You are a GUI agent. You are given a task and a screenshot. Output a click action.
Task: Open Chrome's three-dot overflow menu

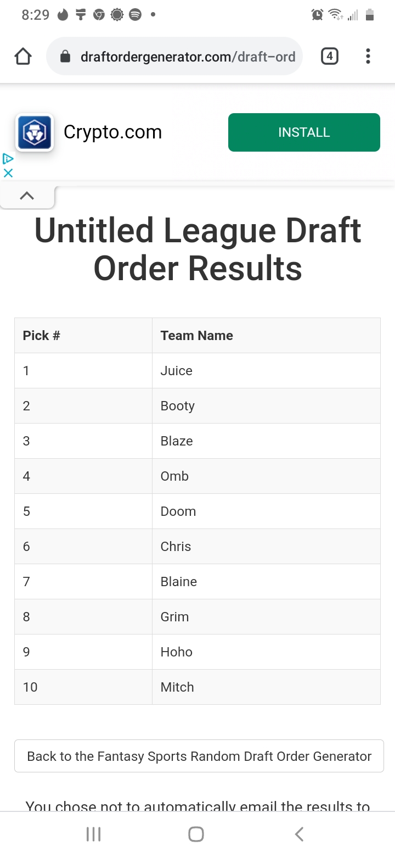pyautogui.click(x=368, y=56)
